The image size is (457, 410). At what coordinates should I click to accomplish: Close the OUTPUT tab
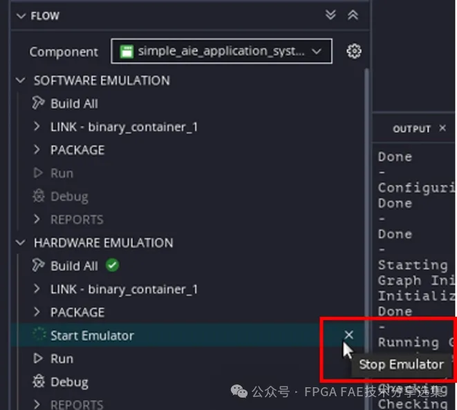coord(442,128)
